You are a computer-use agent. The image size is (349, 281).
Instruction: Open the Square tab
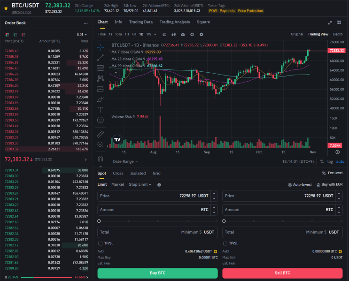[203, 22]
